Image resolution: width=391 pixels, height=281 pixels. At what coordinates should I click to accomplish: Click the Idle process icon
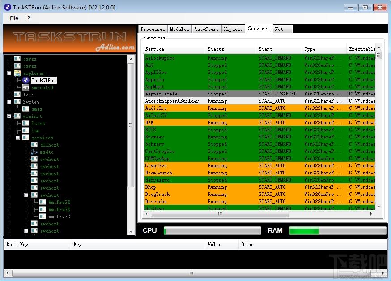17,95
